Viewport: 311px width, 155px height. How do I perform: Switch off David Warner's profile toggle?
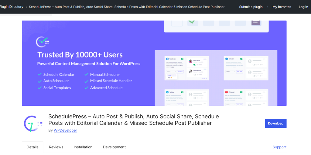195,65
